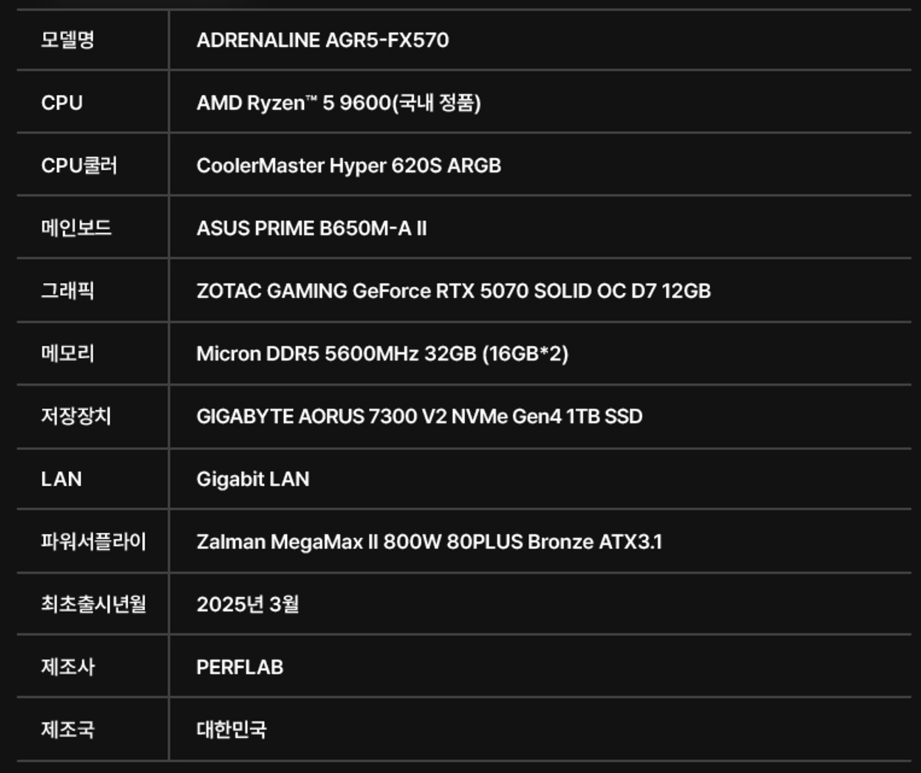Click the 최초출시년월 row label
Viewport: 921px width, 773px height.
93,604
